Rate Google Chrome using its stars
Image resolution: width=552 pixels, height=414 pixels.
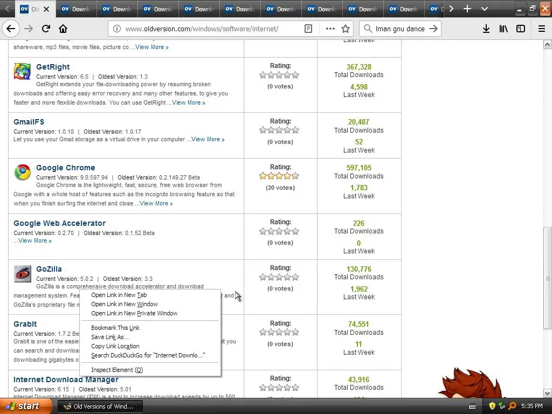pyautogui.click(x=279, y=176)
